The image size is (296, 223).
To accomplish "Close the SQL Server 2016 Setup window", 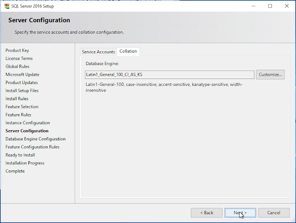I will pos(287,6).
